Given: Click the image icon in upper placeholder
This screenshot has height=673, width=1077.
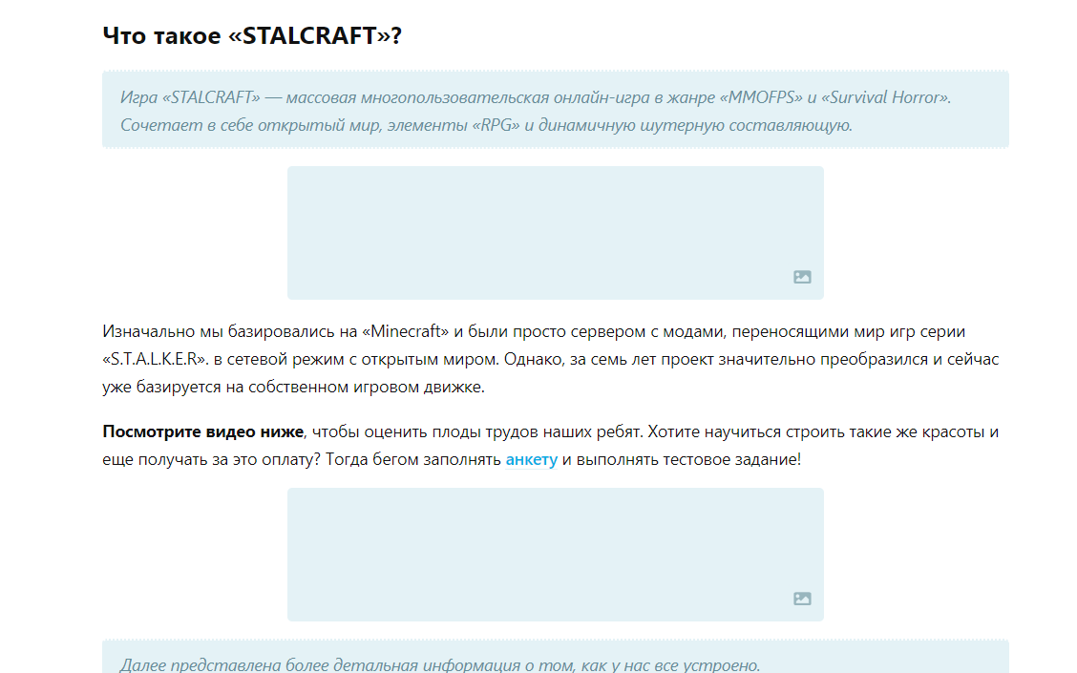Looking at the screenshot, I should pos(802,277).
